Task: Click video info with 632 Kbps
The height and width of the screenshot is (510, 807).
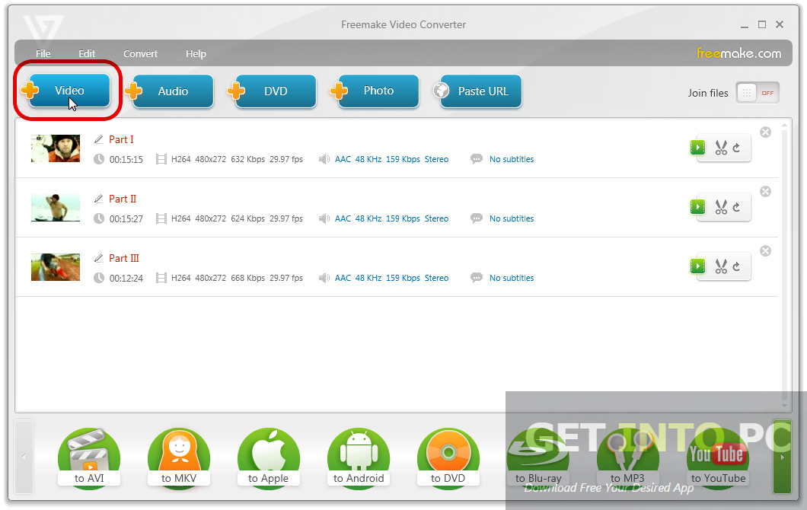Action: point(237,160)
